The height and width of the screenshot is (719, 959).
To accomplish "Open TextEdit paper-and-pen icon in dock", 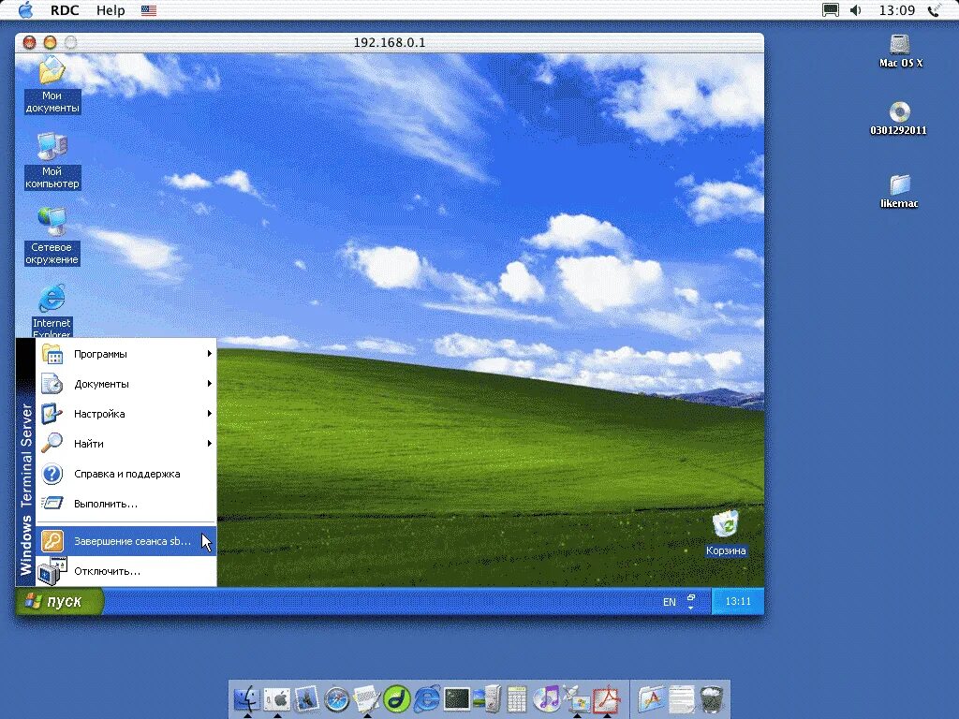I will [366, 697].
